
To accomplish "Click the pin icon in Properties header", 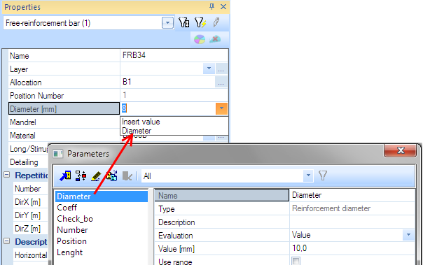I will tap(211, 7).
